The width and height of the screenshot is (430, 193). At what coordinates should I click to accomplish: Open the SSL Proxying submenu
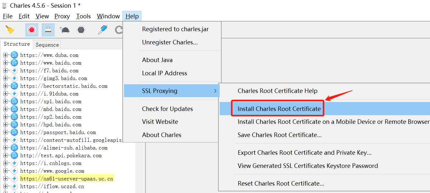[x=172, y=91]
